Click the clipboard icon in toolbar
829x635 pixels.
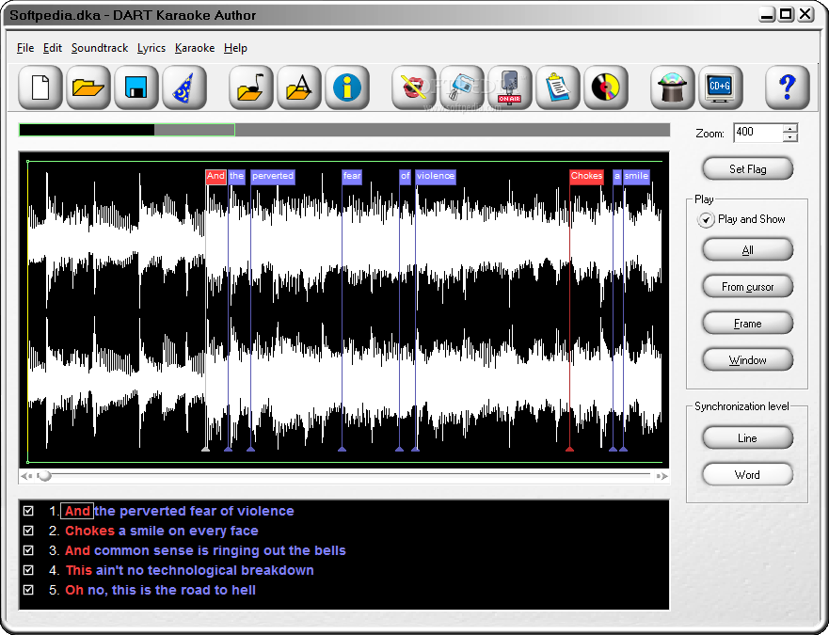[558, 88]
